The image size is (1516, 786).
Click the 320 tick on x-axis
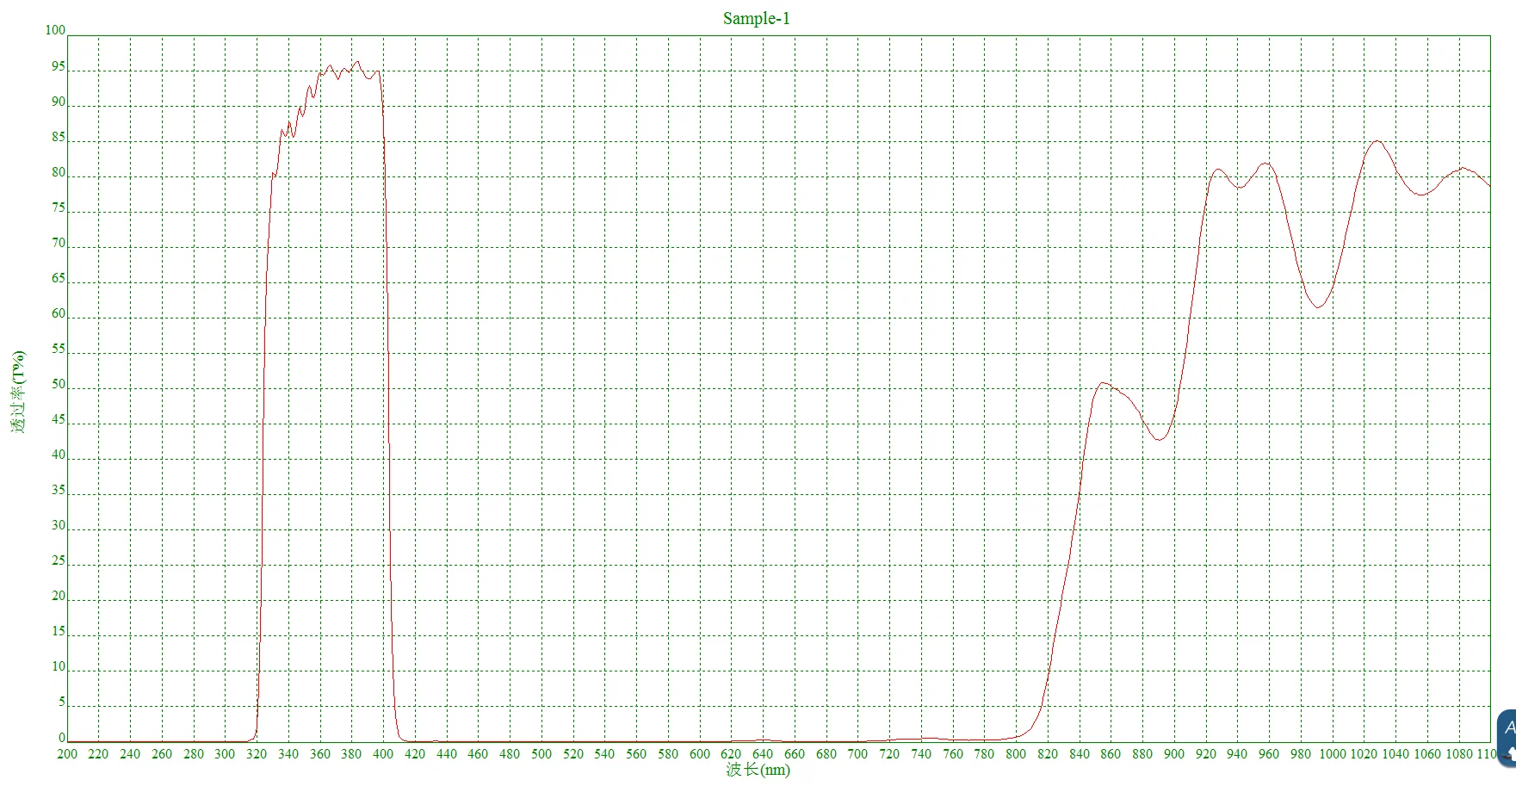(x=257, y=754)
